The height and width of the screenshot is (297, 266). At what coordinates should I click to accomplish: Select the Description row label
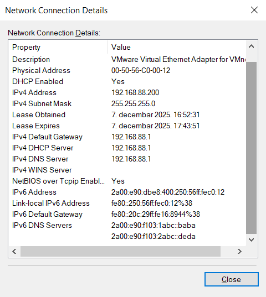click(31, 60)
